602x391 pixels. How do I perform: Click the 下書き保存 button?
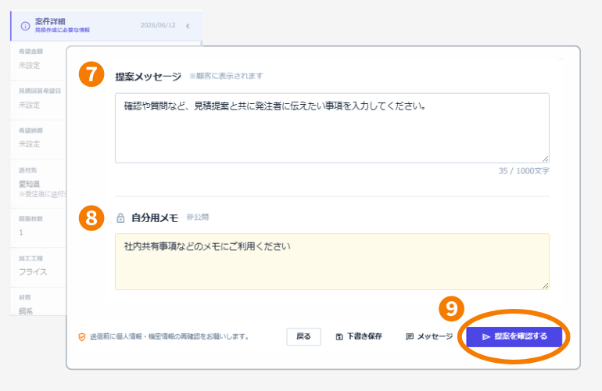359,336
